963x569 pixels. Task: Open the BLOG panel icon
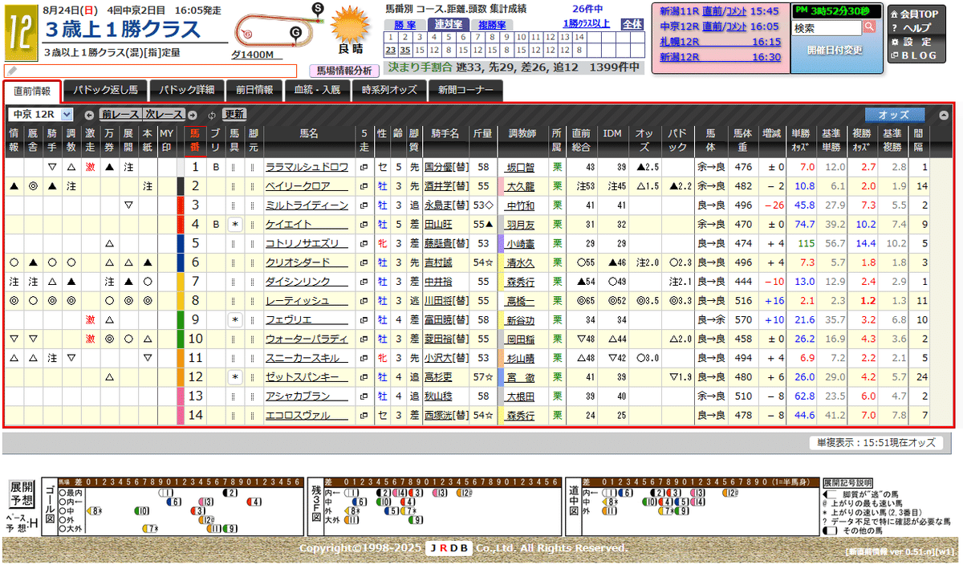click(895, 55)
